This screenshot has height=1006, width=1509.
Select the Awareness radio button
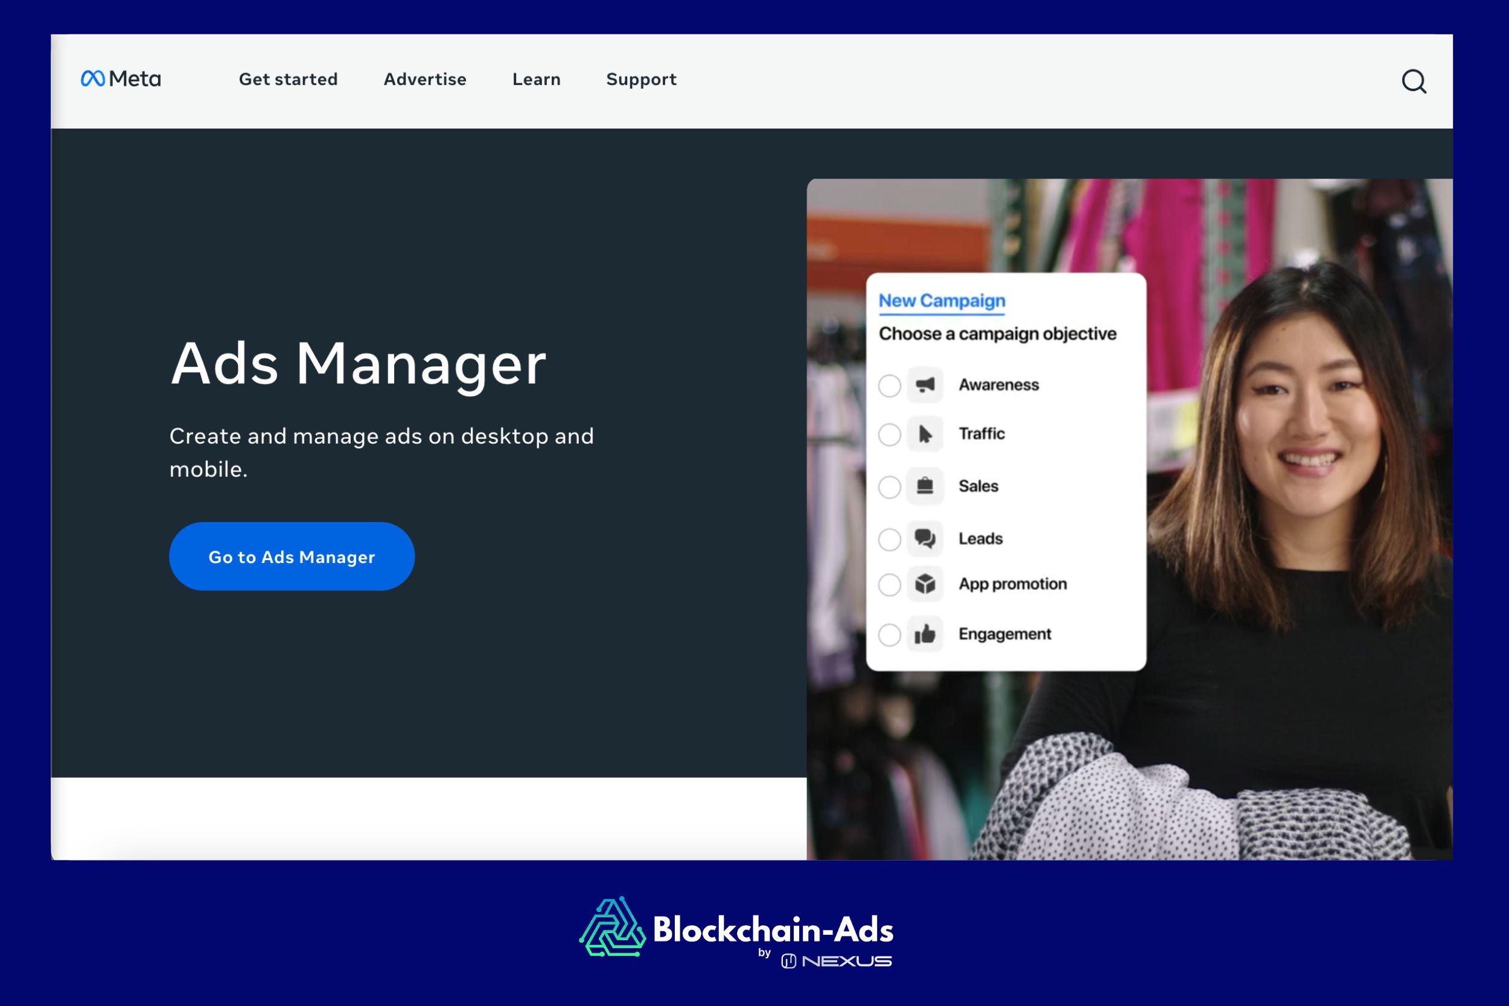coord(889,386)
